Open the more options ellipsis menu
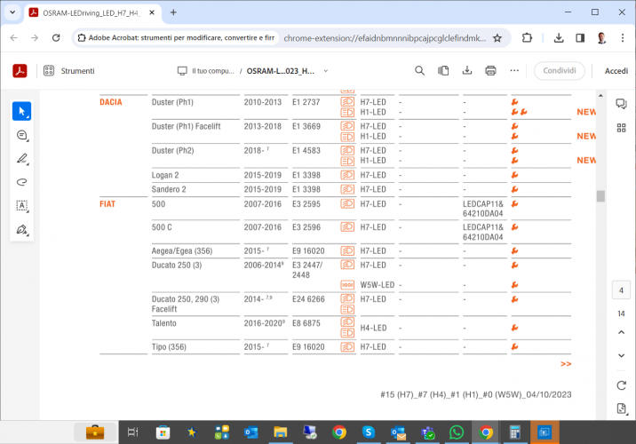Viewport: 636px width, 444px height. click(514, 71)
